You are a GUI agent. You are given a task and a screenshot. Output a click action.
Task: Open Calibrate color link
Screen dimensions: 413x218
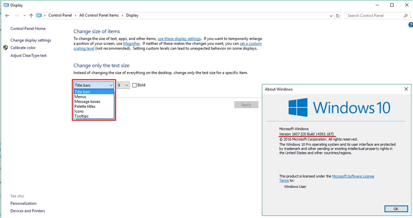click(x=23, y=48)
